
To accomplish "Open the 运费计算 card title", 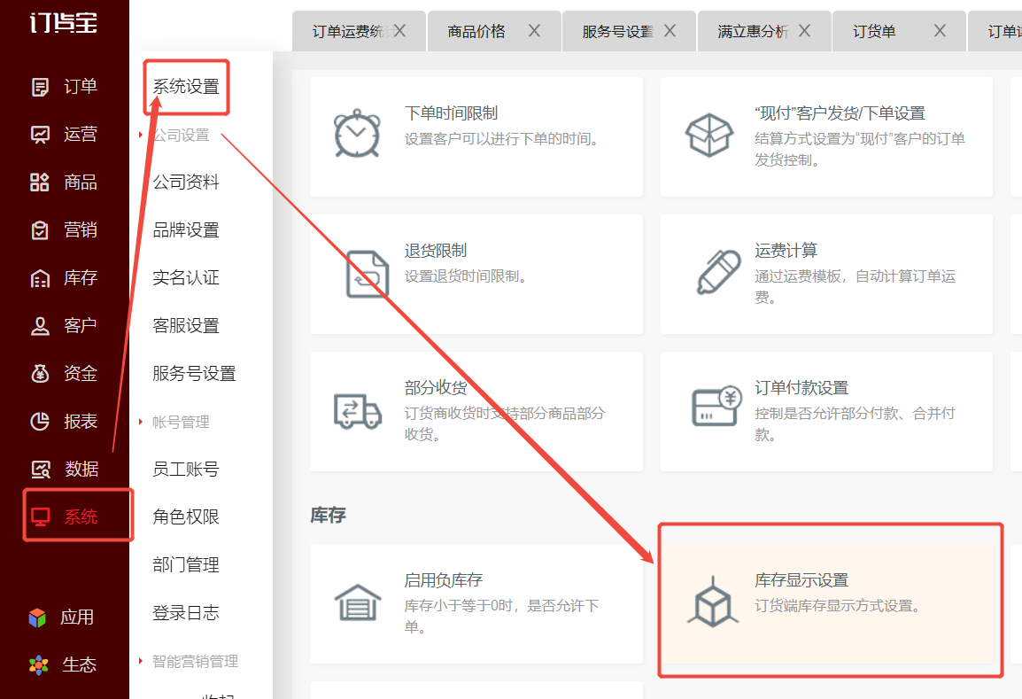I will tap(786, 251).
